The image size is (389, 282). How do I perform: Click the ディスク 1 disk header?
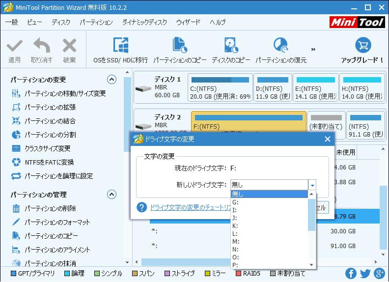coord(162,87)
